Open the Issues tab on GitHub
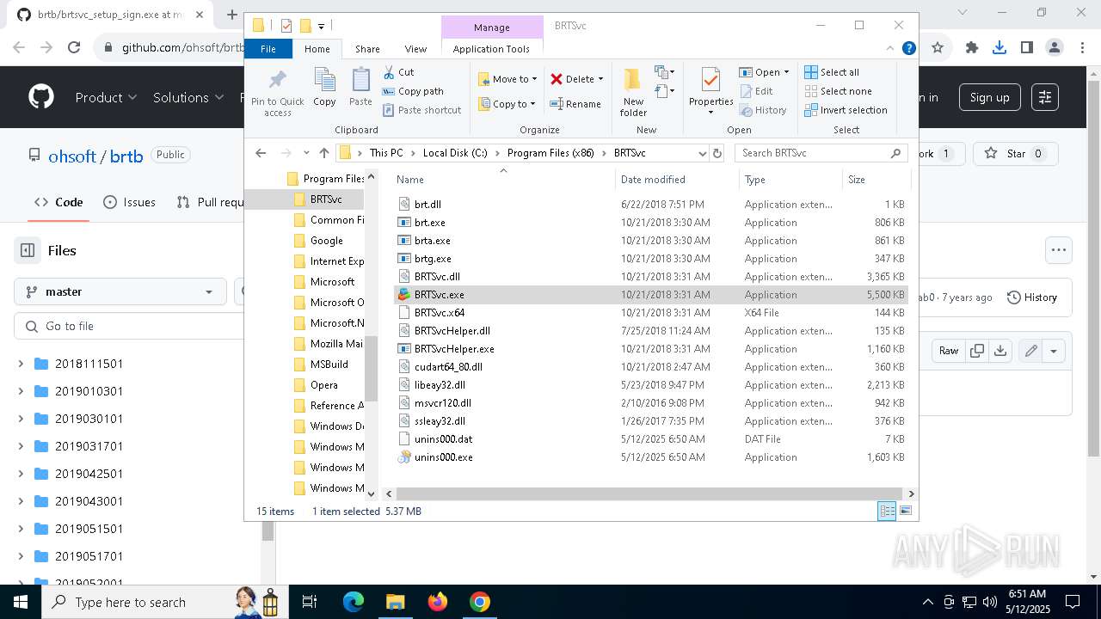 [x=129, y=202]
